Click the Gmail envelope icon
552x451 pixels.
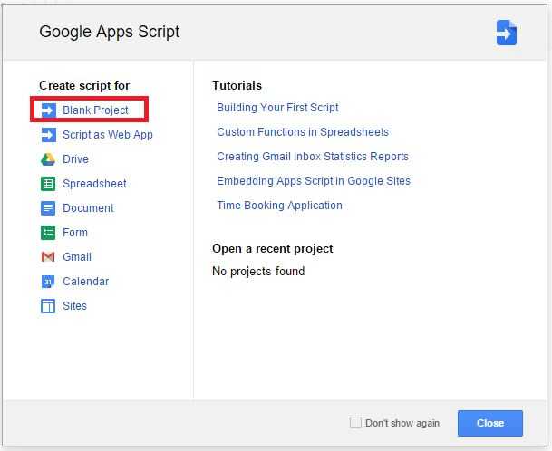click(x=48, y=257)
